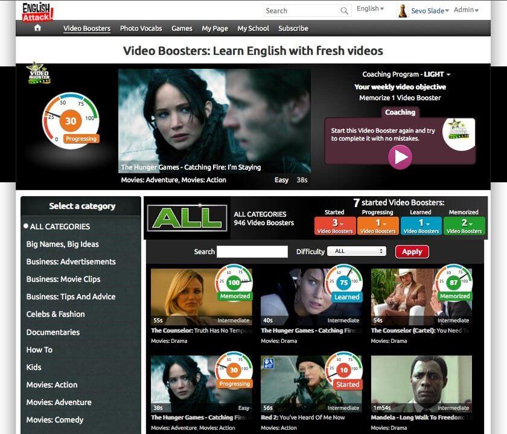Image resolution: width=507 pixels, height=434 pixels.
Task: Select Celebs & Fashion category
Action: [56, 314]
